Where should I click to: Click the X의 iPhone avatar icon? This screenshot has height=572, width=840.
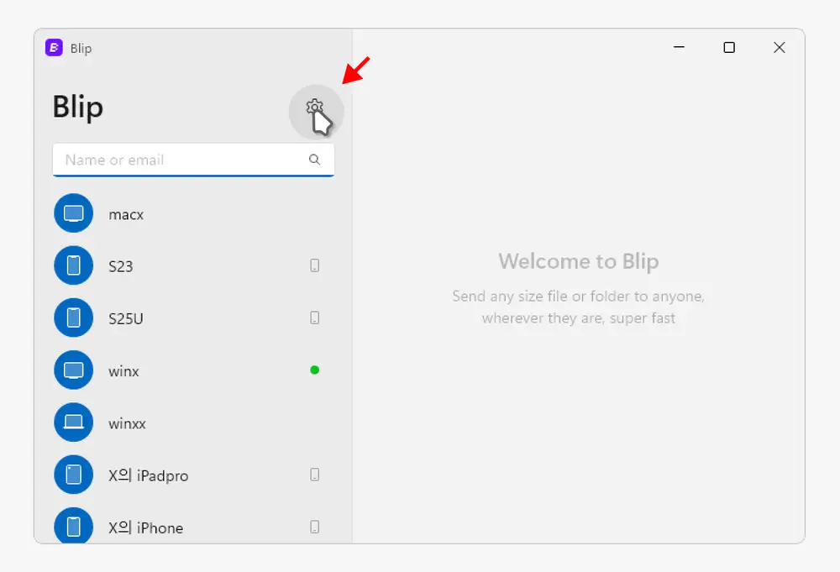click(x=74, y=527)
